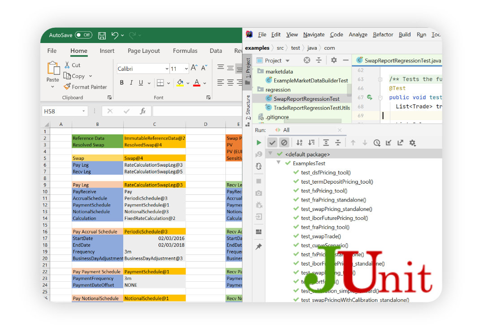Rerun tests with the green arrow icon
484x331 pixels.
coord(259,142)
